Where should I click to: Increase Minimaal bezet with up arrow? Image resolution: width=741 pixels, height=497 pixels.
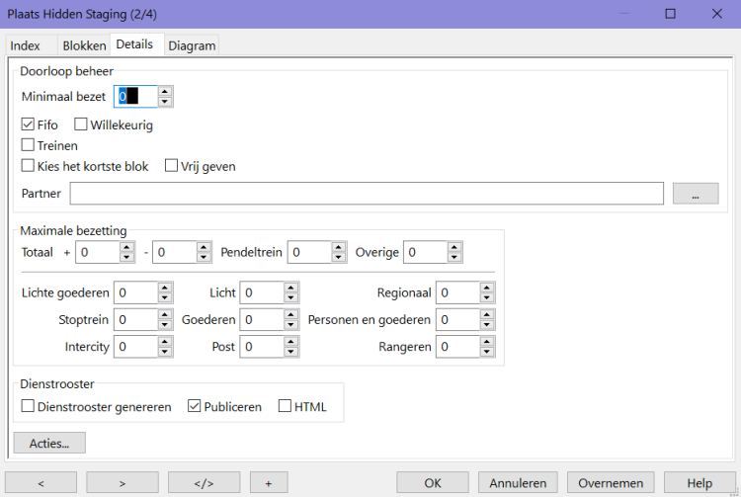165,92
